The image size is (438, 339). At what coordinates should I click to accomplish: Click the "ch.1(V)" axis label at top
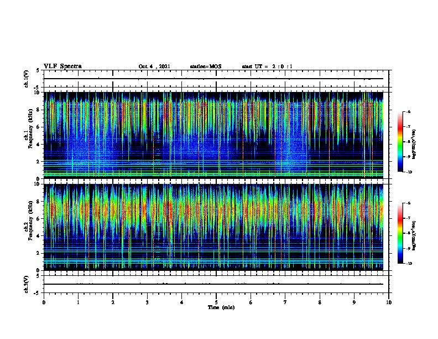pos(26,79)
